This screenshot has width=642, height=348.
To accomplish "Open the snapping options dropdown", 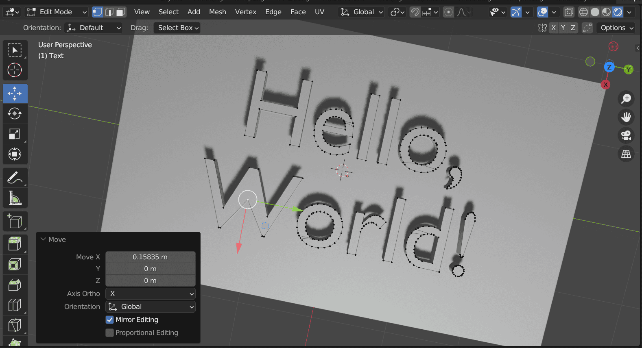I will pos(430,12).
